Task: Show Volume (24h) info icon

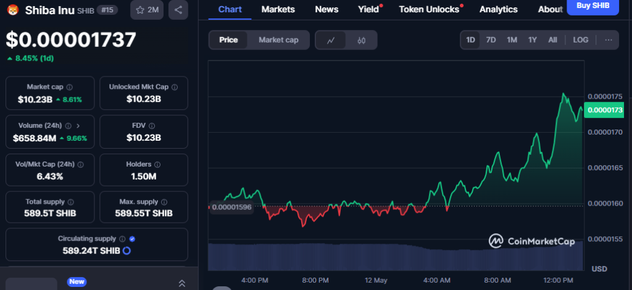Action: click(x=68, y=126)
